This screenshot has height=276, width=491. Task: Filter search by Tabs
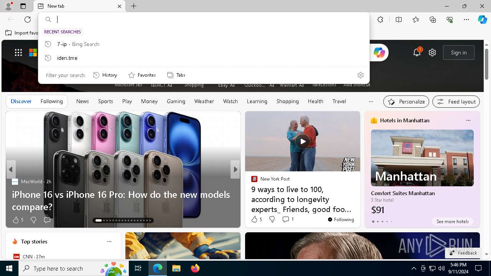[176, 75]
